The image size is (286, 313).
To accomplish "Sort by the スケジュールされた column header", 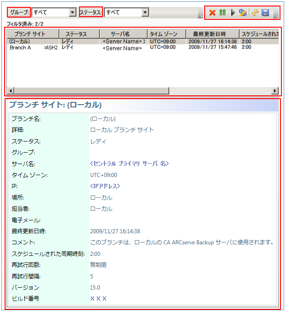I will point(259,34).
